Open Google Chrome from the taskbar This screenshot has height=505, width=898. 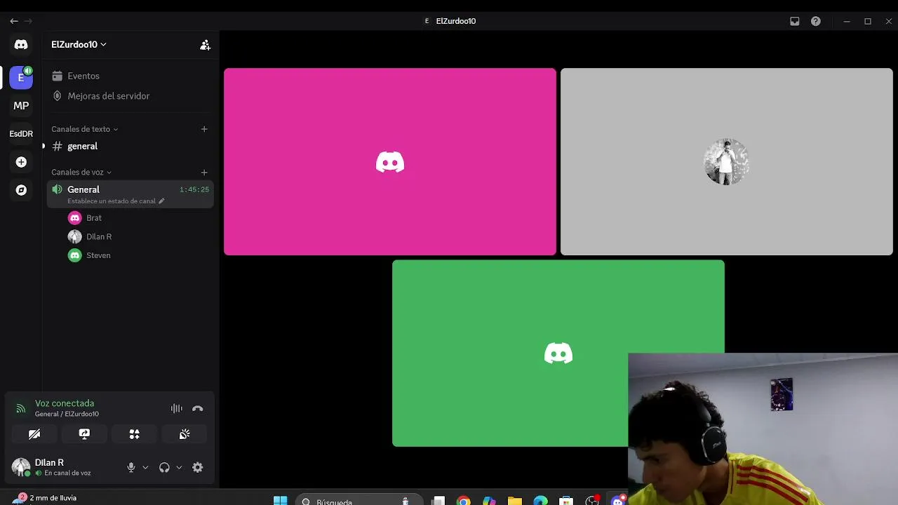click(464, 501)
